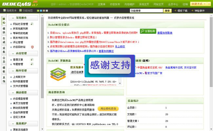Click the sidebar scrollbar up arrow
Screen dimensions: 213x131
point(42,16)
